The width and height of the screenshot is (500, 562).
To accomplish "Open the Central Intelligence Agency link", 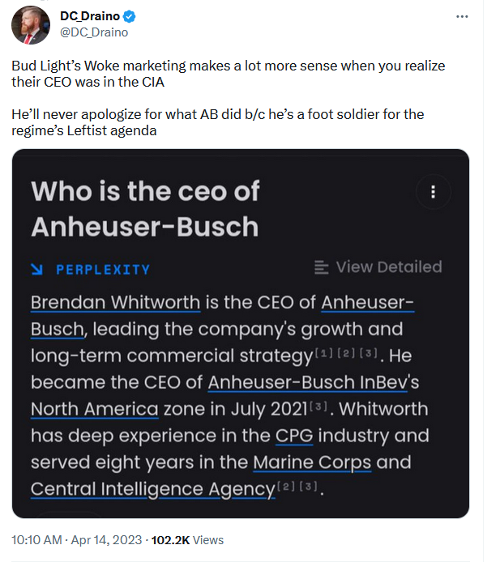I will click(153, 489).
